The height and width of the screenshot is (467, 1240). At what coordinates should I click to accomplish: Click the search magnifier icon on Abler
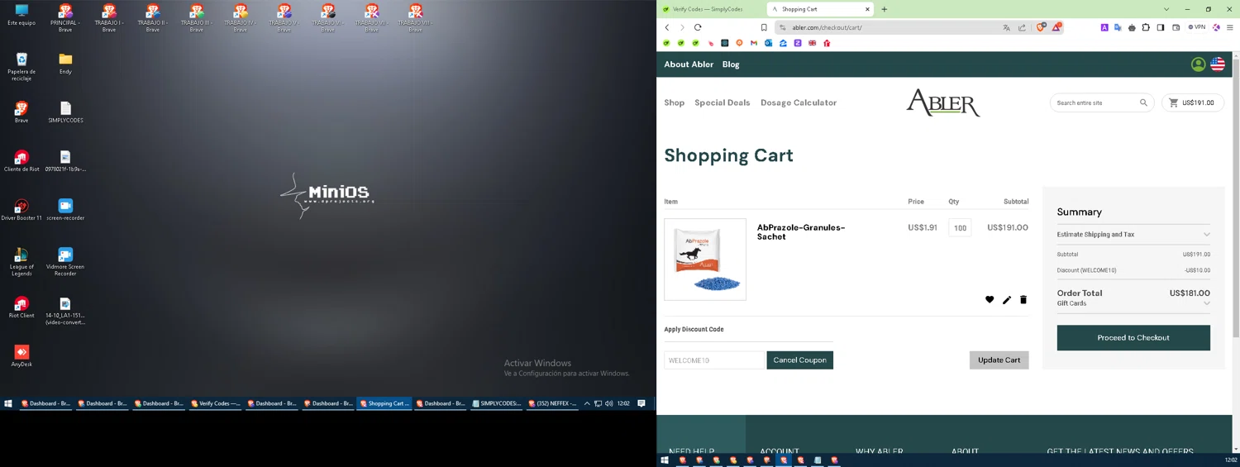[x=1143, y=102]
